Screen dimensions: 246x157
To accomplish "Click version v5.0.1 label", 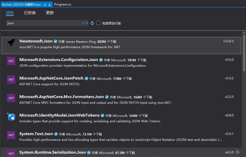I will click(x=229, y=134).
